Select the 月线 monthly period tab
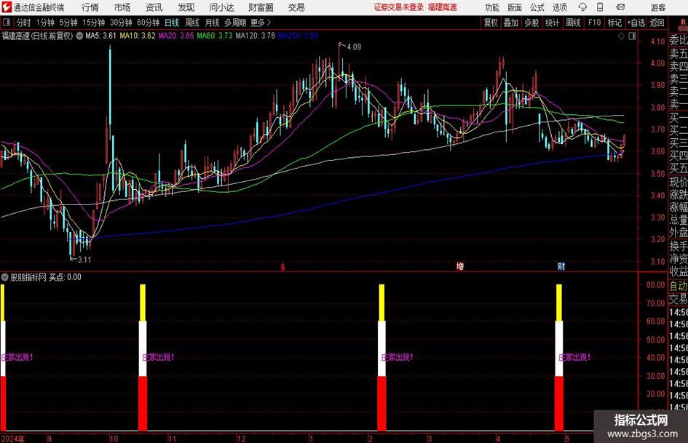Viewport: 688px width, 443px height. pyautogui.click(x=213, y=23)
